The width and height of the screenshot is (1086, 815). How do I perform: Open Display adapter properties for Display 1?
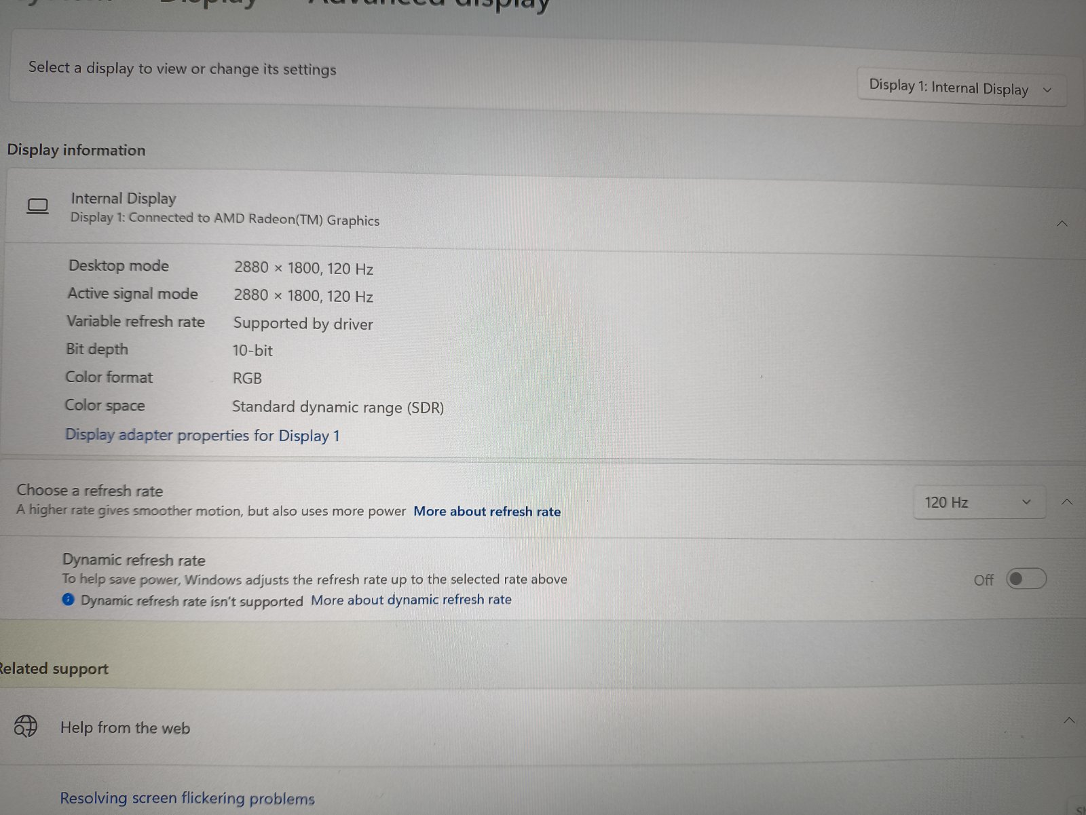pyautogui.click(x=202, y=435)
